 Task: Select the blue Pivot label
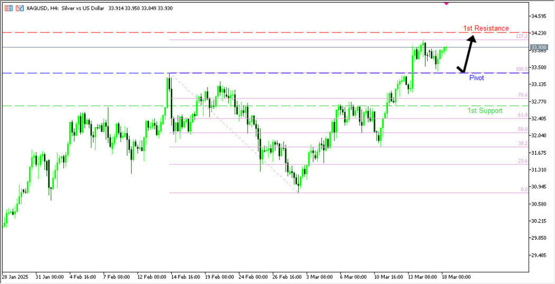(477, 78)
